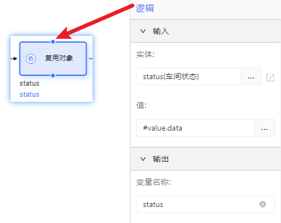Collapse the 输出 section chevron
This screenshot has width=281, height=223.
click(143, 159)
